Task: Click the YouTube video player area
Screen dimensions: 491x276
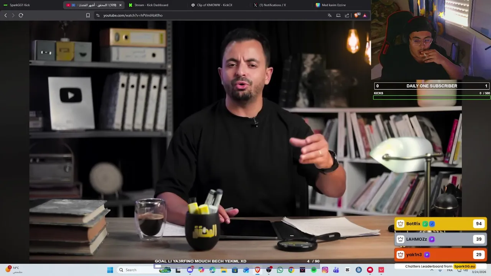Action: pyautogui.click(x=245, y=142)
